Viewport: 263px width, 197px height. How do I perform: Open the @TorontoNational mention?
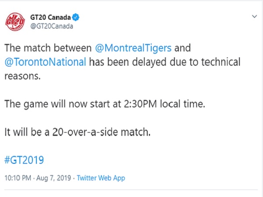46,62
